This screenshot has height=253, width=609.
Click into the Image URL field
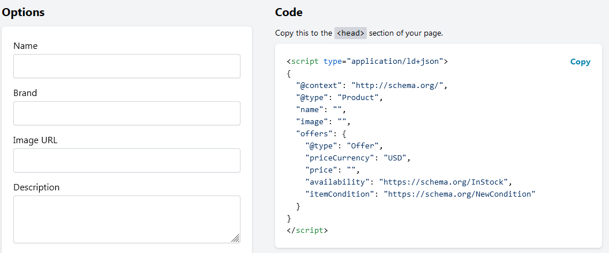coord(127,160)
